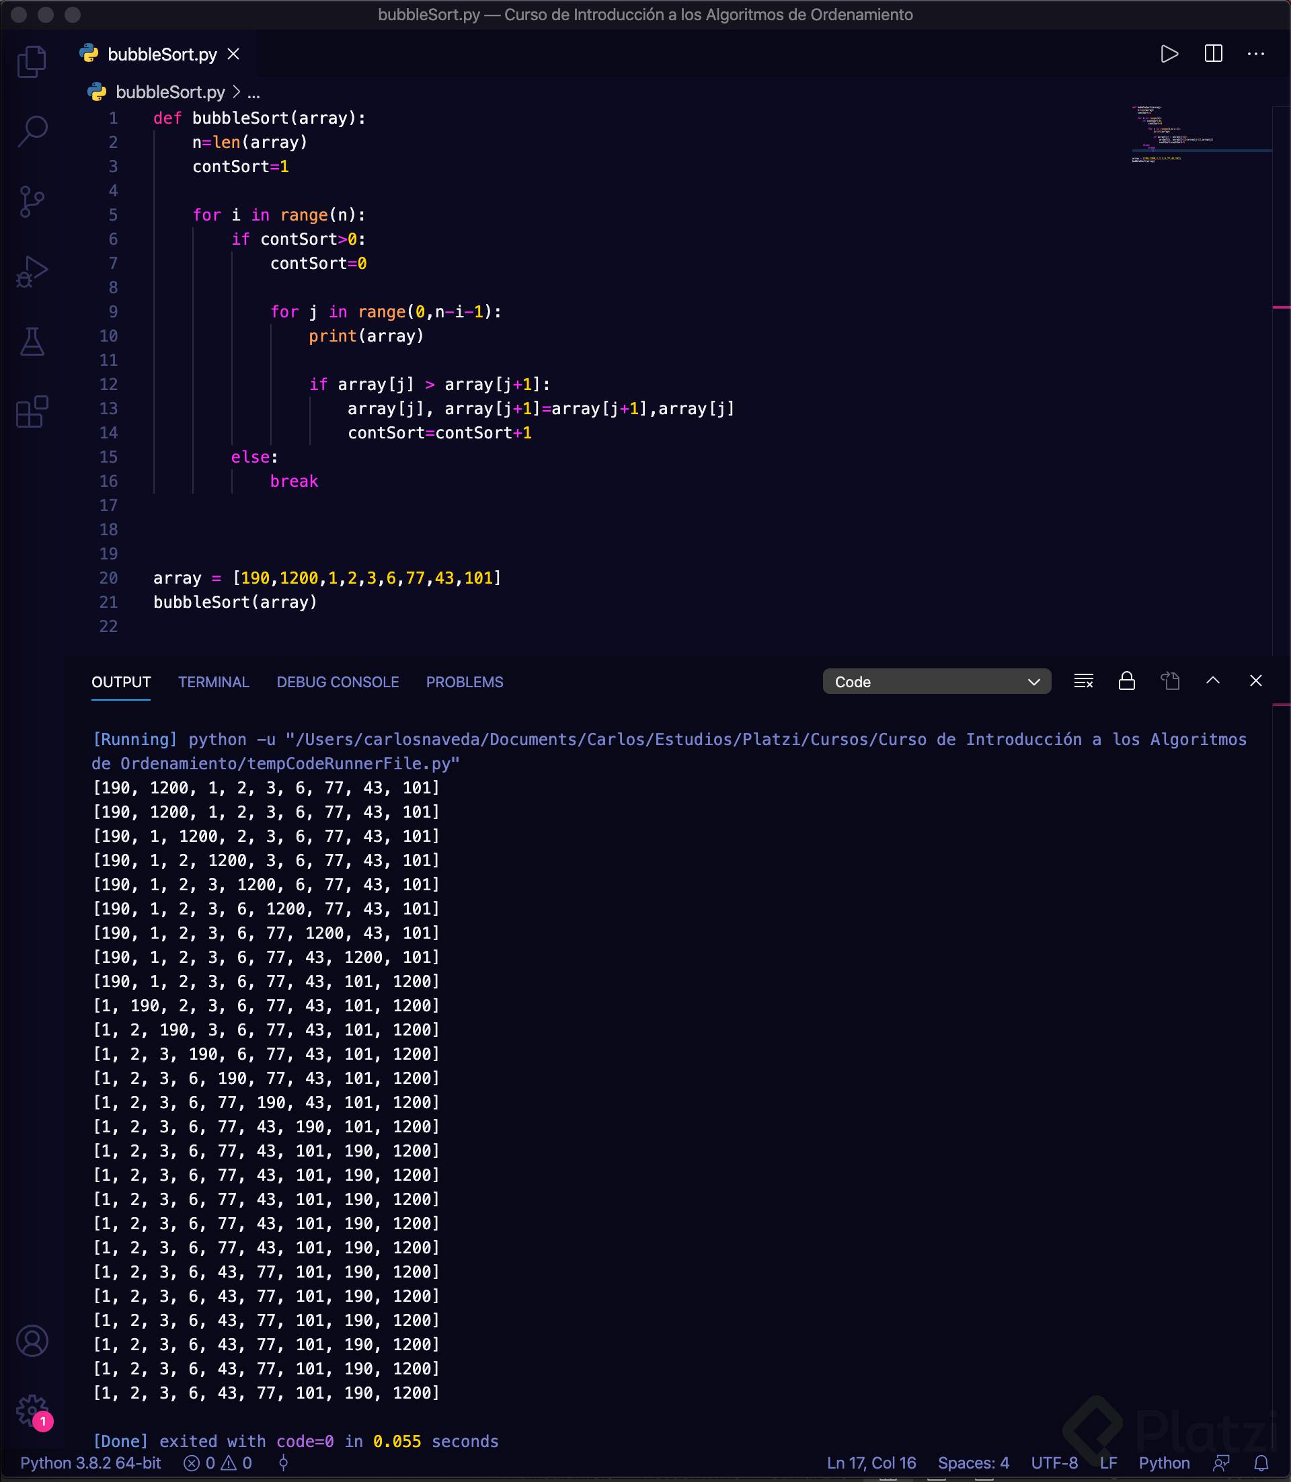Change the LF line ending
The image size is (1291, 1482).
pos(1108,1463)
